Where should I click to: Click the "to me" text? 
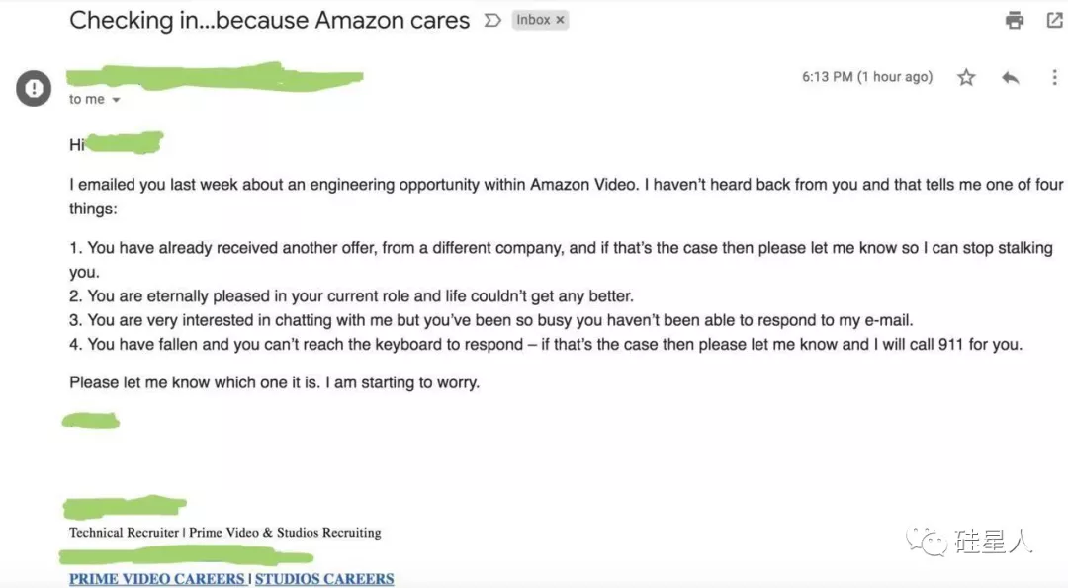tap(86, 100)
